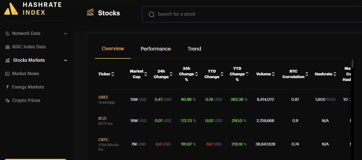Click the Energy Markets lightning icon
Screen dimensions: 362x160
(x=8, y=87)
